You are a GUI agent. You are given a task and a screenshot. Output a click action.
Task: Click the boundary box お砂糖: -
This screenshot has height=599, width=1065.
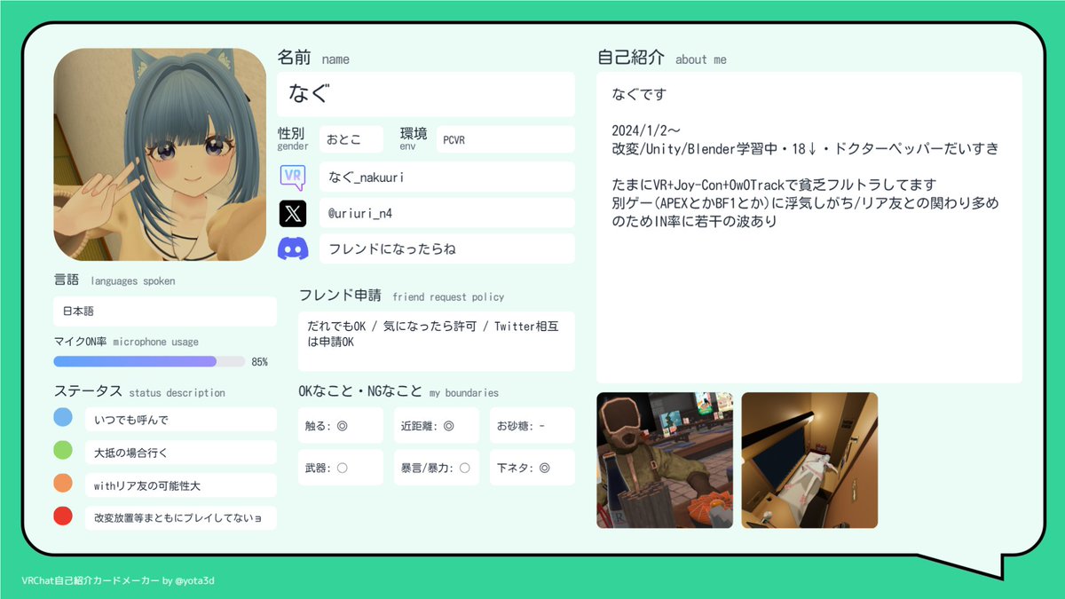pyautogui.click(x=532, y=426)
